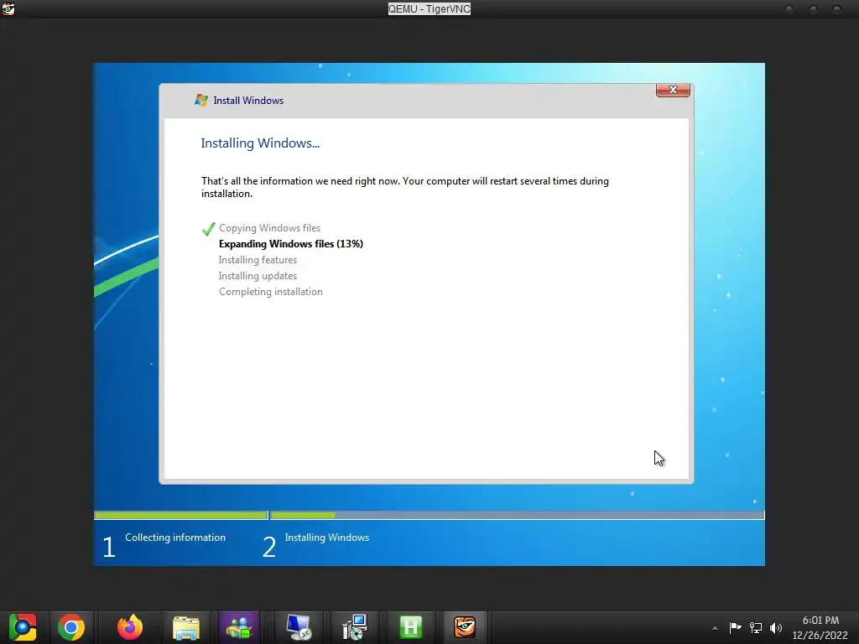
Task: Click the Collecting information stage label
Action: point(175,538)
